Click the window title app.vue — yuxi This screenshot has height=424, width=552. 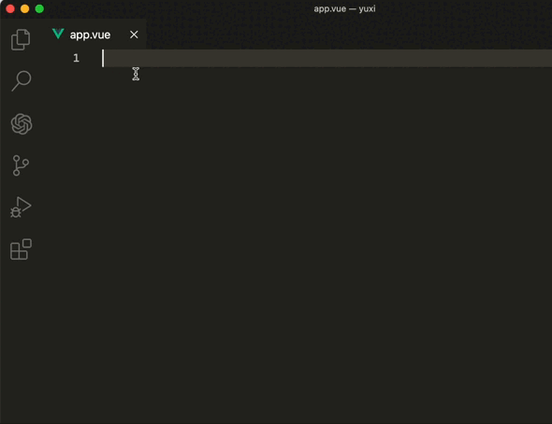[344, 8]
